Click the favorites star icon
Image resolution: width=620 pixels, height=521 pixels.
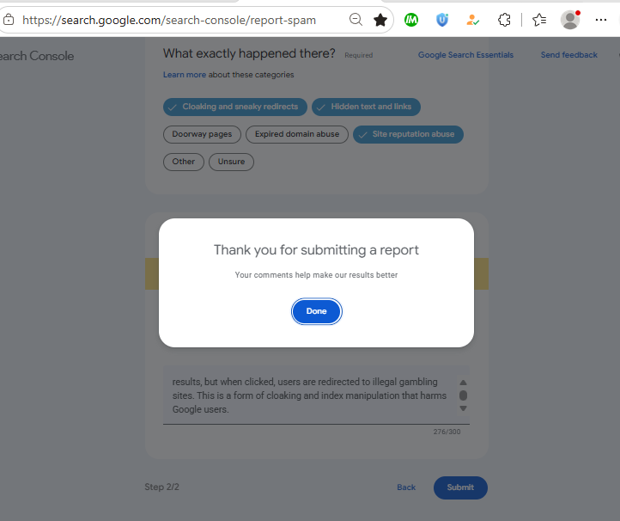tap(380, 20)
